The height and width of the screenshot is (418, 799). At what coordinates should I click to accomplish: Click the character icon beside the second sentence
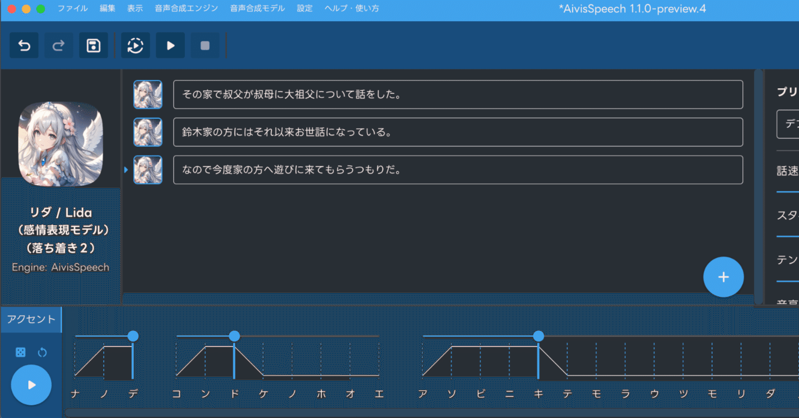pyautogui.click(x=148, y=132)
